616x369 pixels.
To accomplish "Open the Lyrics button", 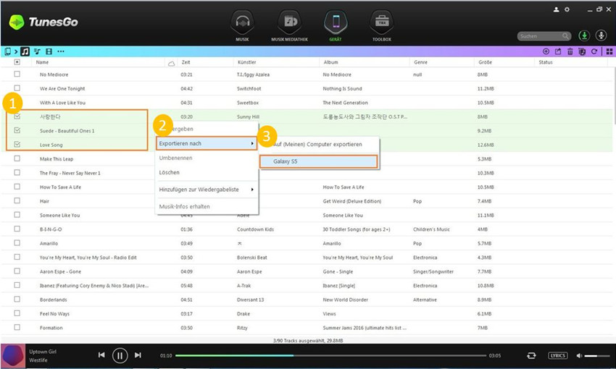I will click(558, 356).
